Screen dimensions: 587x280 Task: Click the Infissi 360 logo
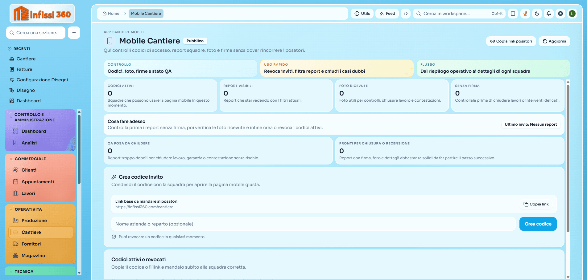pos(42,14)
